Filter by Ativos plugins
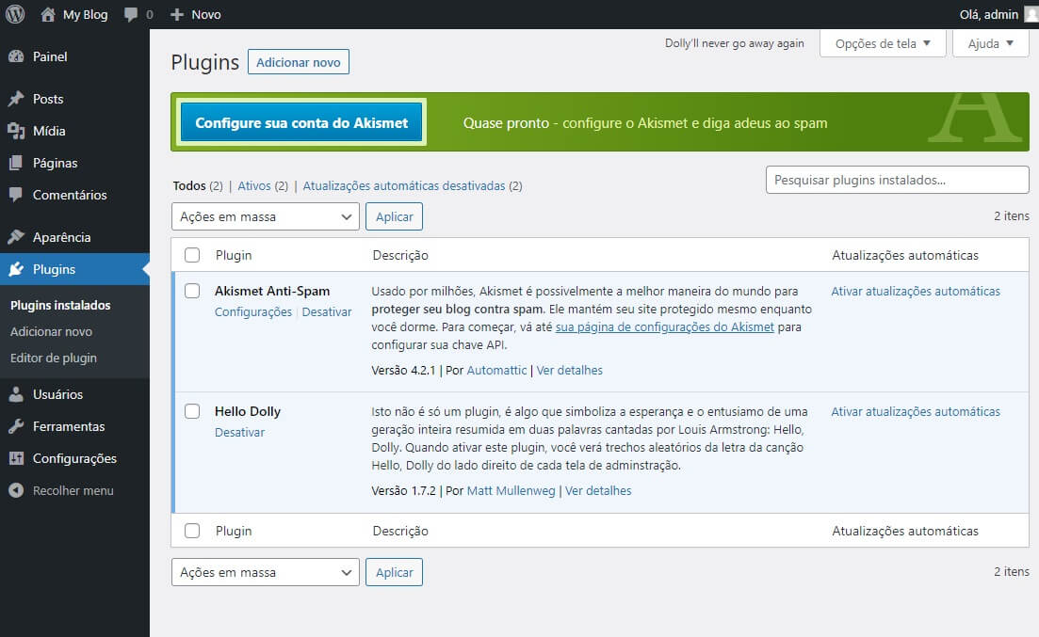Screen dimensions: 1039x637 point(254,186)
